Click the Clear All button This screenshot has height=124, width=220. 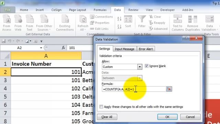[107, 117]
